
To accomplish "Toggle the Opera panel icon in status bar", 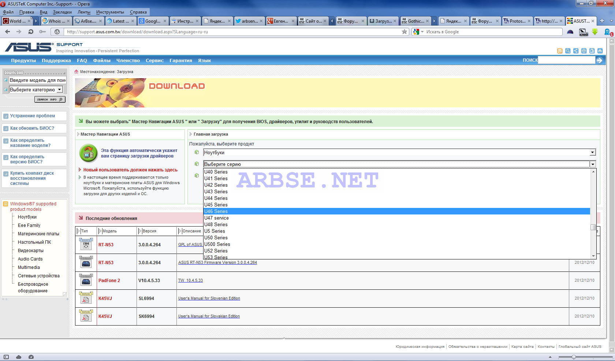I will 6,357.
